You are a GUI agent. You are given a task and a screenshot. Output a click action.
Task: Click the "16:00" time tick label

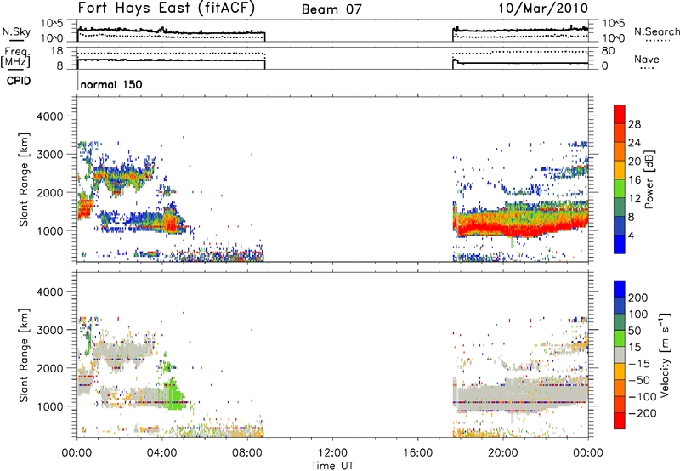pyautogui.click(x=417, y=453)
